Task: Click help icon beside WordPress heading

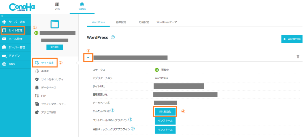Action: click(x=113, y=37)
